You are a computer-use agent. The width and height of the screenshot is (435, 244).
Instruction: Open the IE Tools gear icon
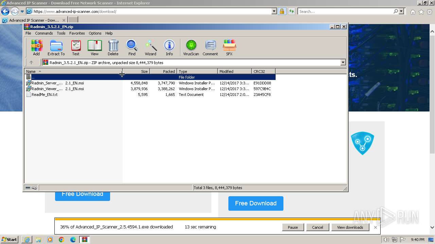click(430, 12)
